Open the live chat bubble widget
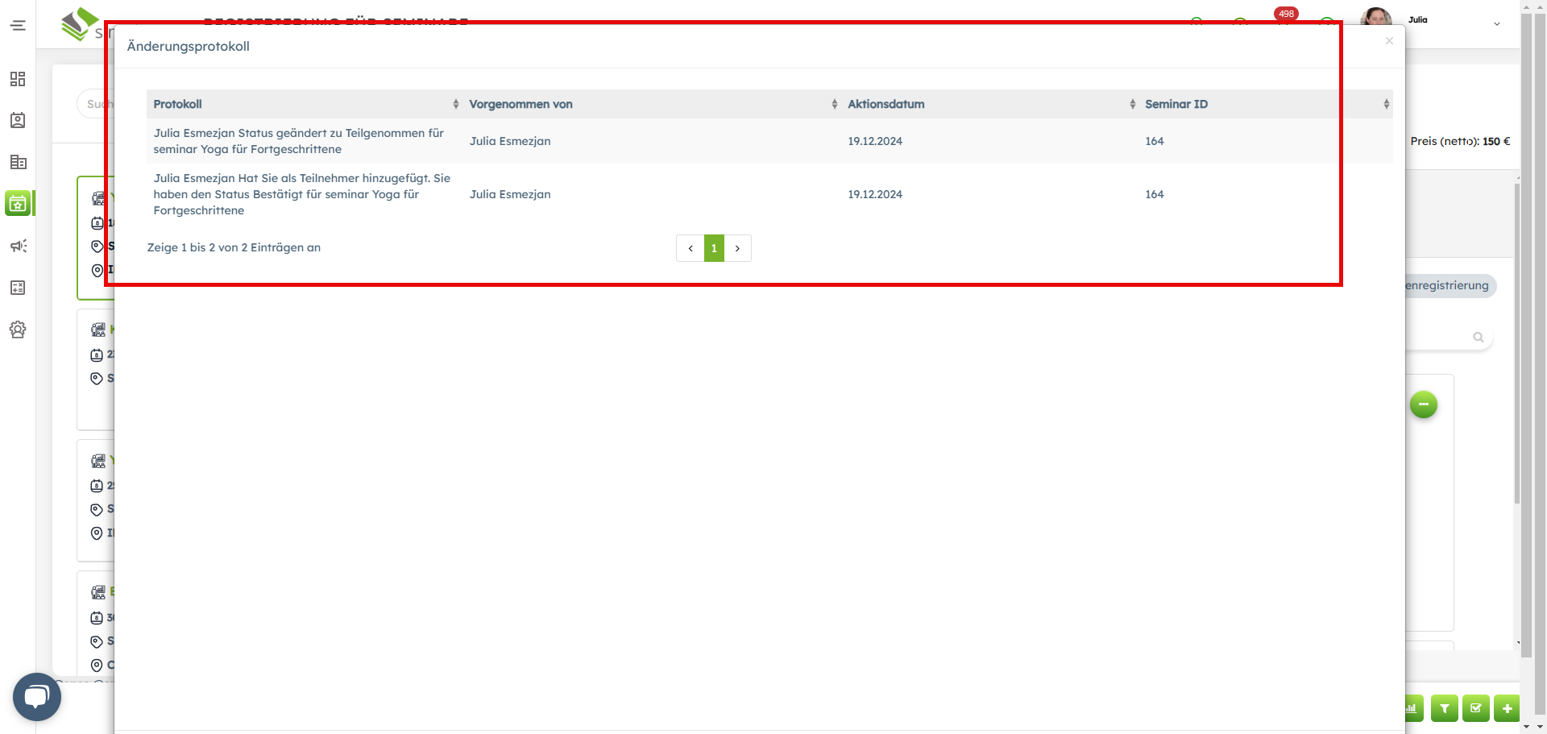This screenshot has width=1547, height=734. (37, 696)
